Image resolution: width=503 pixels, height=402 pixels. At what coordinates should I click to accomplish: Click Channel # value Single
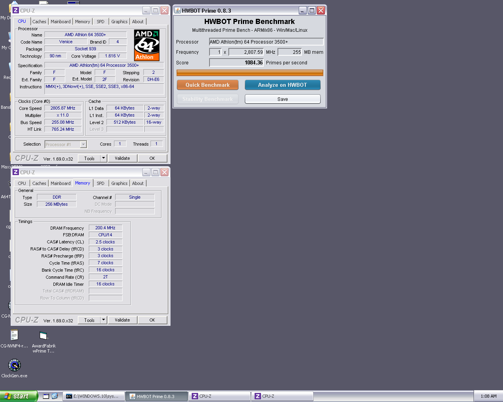point(135,197)
